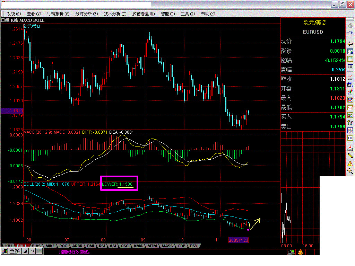Click the F8 icon in right toolbar

tap(350, 138)
